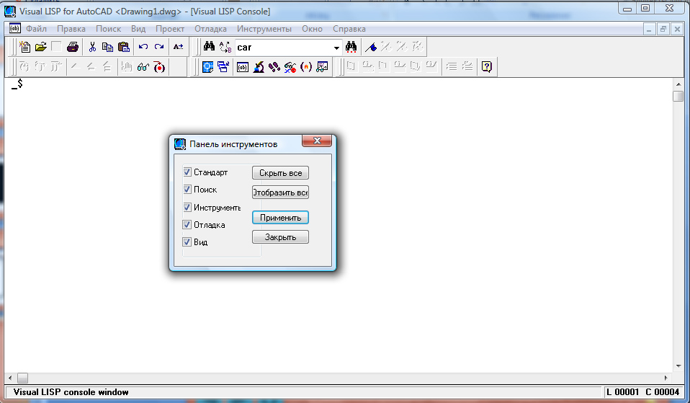
Task: Click the Print icon
Action: (x=73, y=47)
